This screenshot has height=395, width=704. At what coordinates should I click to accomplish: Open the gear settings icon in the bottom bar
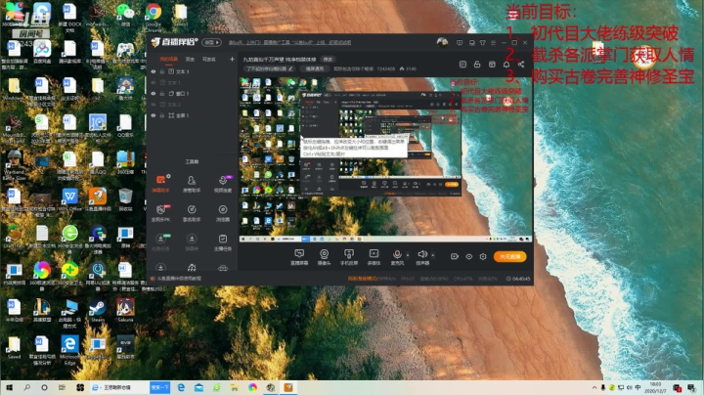483,256
